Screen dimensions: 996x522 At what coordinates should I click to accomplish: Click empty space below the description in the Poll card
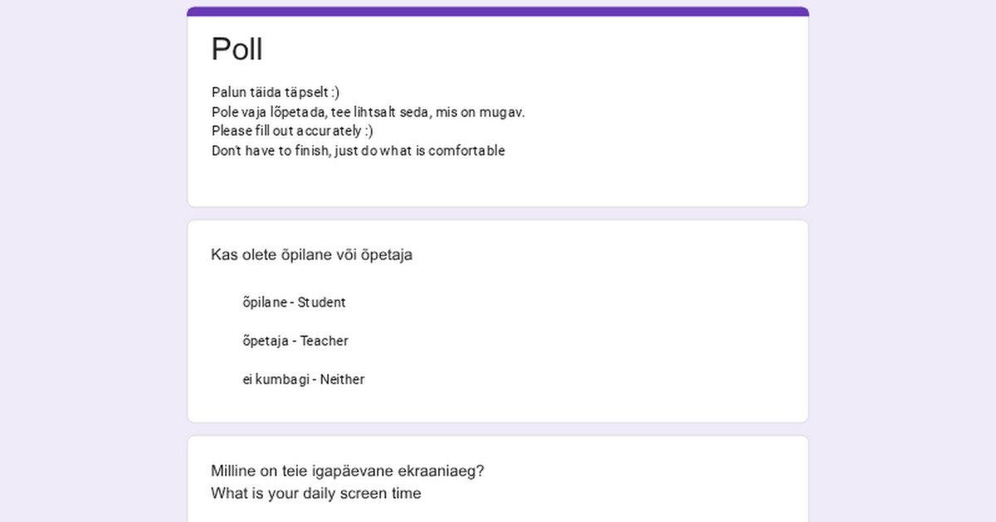click(x=498, y=184)
